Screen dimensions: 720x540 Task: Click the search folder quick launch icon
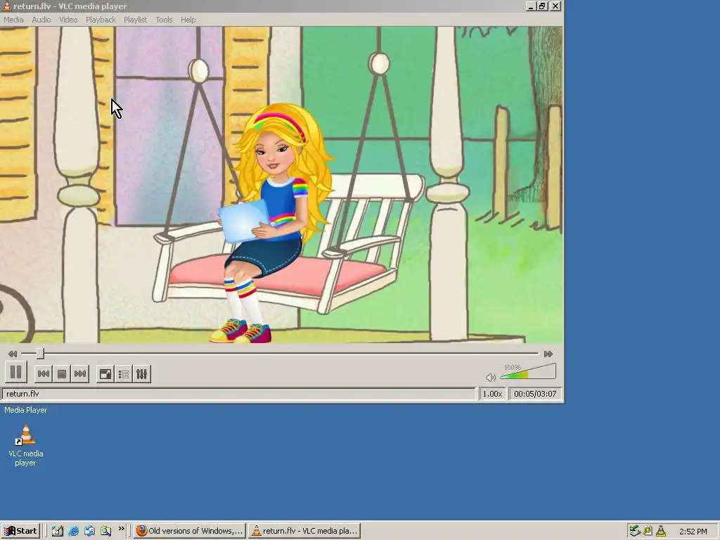click(106, 531)
